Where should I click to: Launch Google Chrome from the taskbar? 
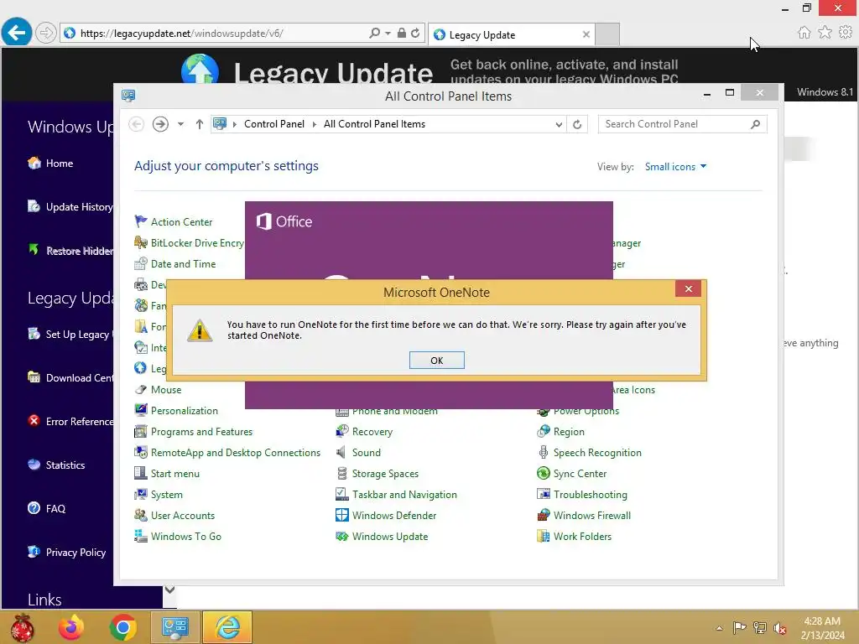tap(122, 627)
